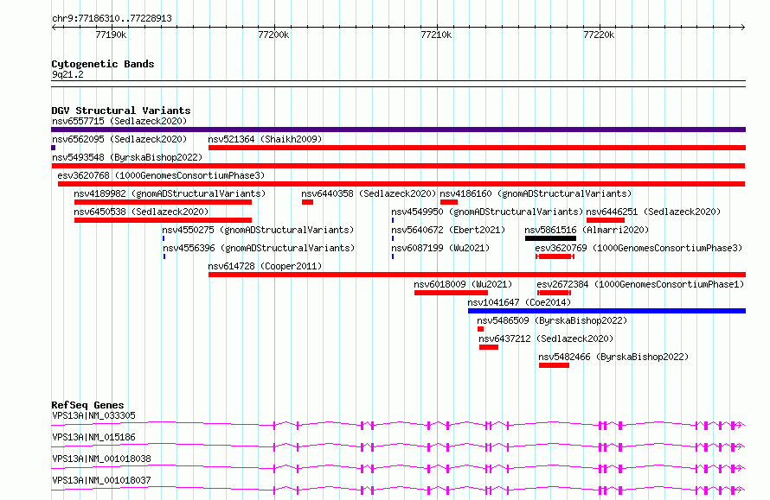Click the red bar under nsv5493548

[x=398, y=166]
